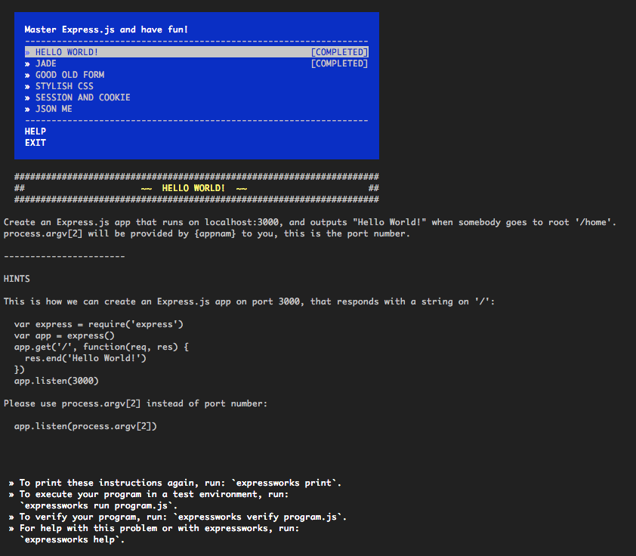Open the JADE exercise
Image resolution: width=636 pixels, height=556 pixels.
click(x=45, y=63)
